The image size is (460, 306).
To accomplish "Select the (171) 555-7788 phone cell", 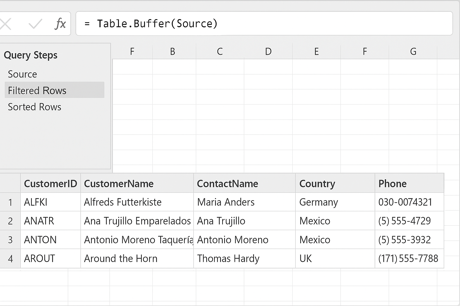I will [409, 258].
